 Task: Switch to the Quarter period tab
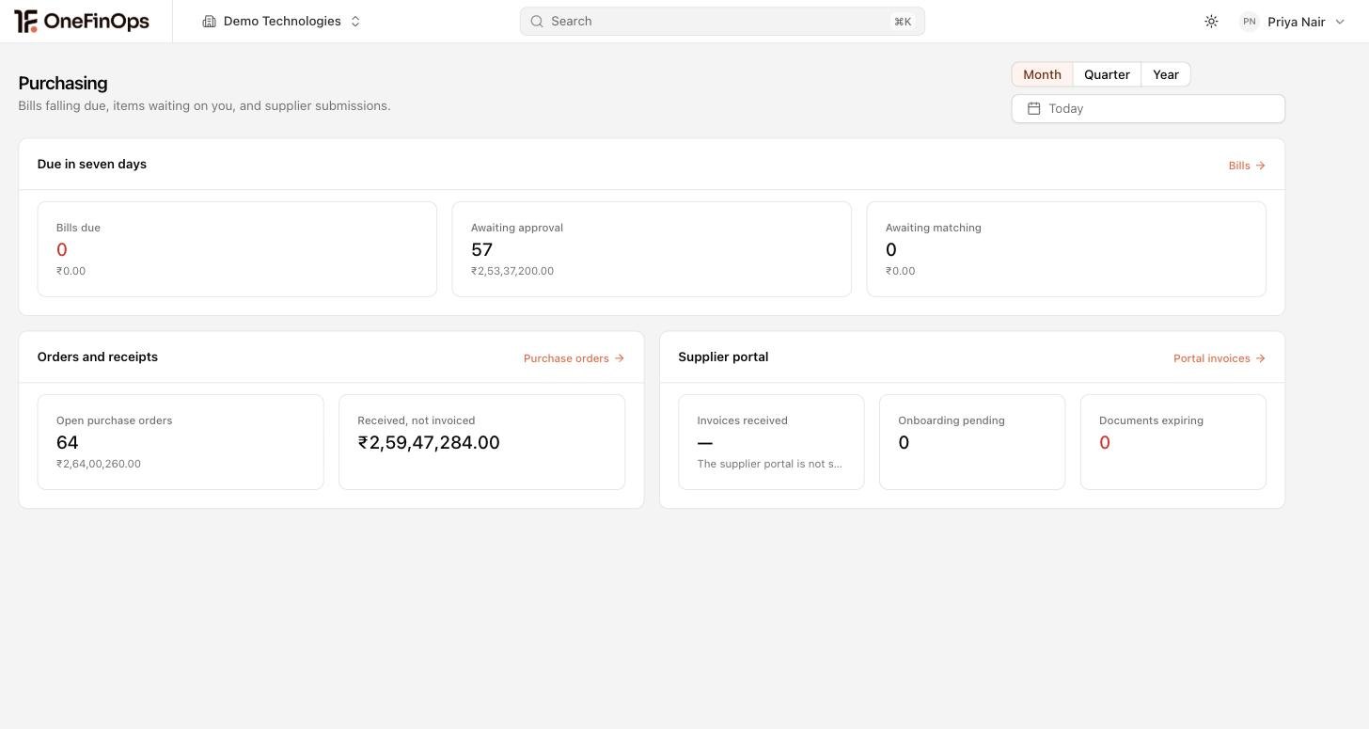pyautogui.click(x=1107, y=74)
